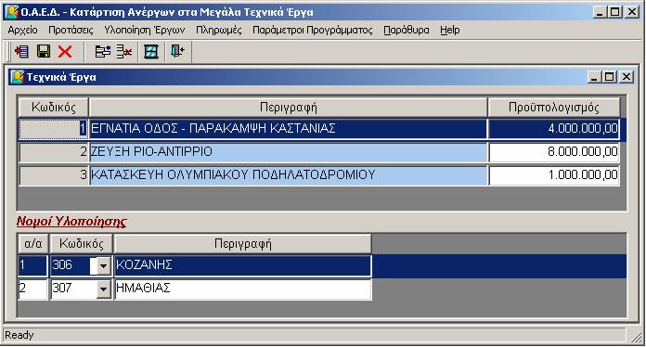Image resolution: width=646 pixels, height=347 pixels.
Task: Click the remove detail row toolbar icon
Action: coord(124,52)
